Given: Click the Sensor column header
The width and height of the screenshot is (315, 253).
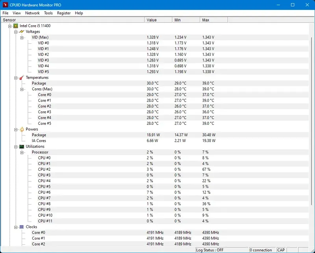Looking at the screenshot, I should point(73,20).
